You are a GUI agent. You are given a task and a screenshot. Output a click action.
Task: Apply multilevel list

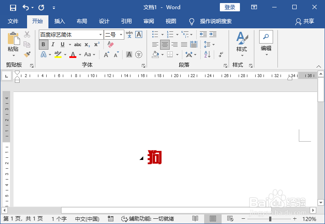(x=185, y=34)
